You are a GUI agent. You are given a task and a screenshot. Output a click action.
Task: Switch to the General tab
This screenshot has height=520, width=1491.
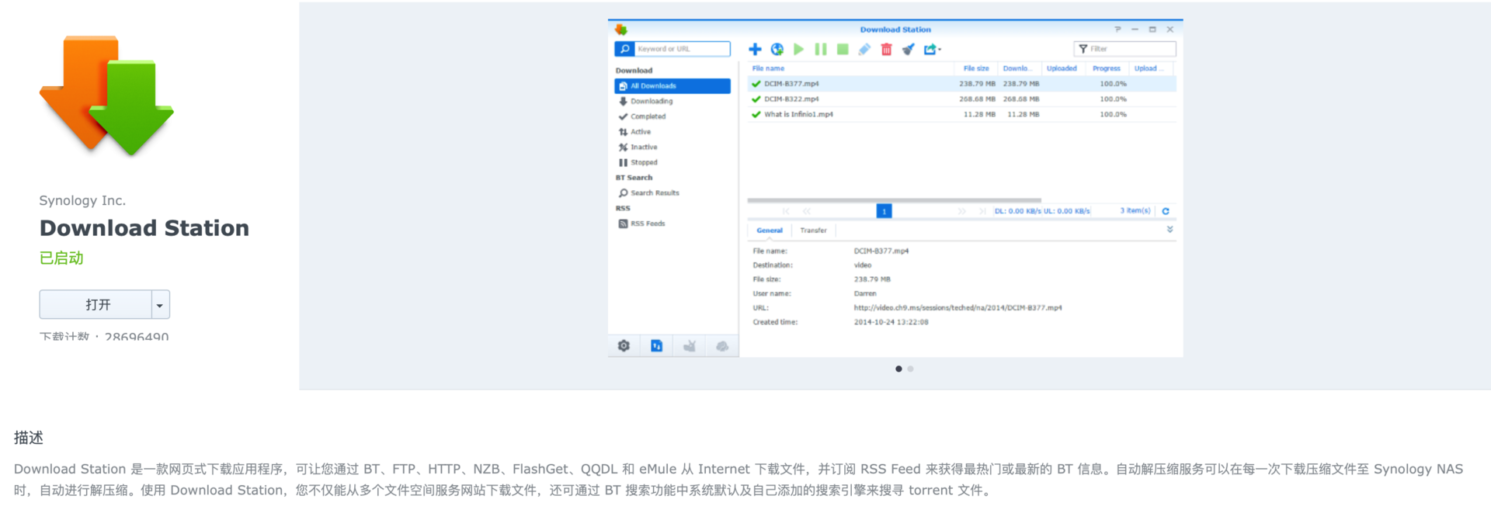click(770, 231)
